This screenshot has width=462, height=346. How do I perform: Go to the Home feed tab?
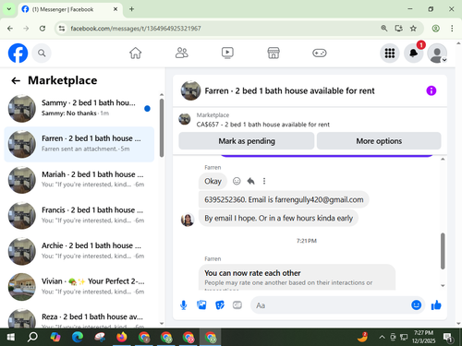click(x=135, y=53)
